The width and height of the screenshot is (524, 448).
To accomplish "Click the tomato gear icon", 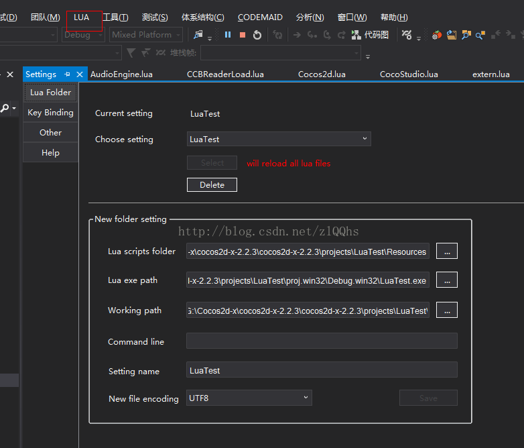I will pyautogui.click(x=436, y=35).
